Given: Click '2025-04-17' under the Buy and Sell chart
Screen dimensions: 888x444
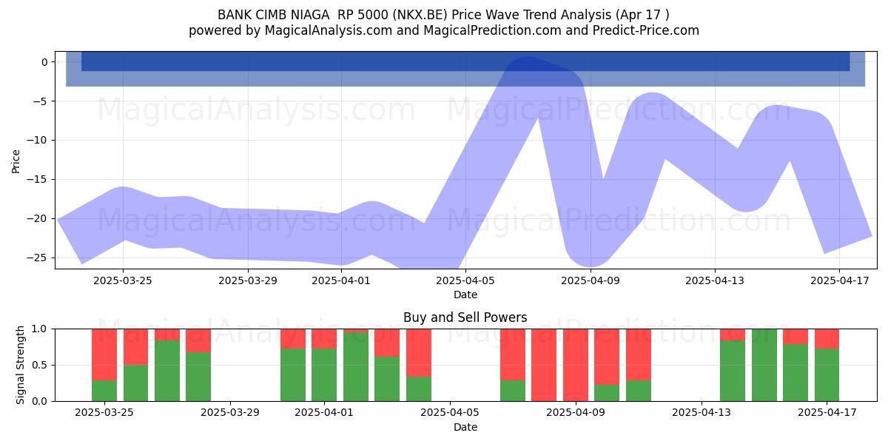Looking at the screenshot, I should 827,413.
